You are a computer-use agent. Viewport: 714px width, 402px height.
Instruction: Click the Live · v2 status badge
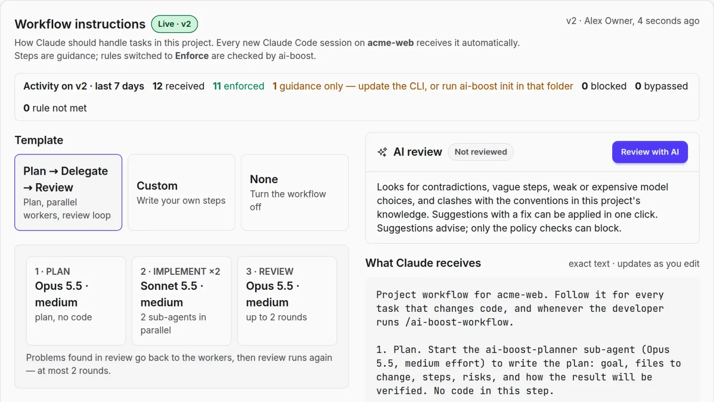click(x=174, y=24)
